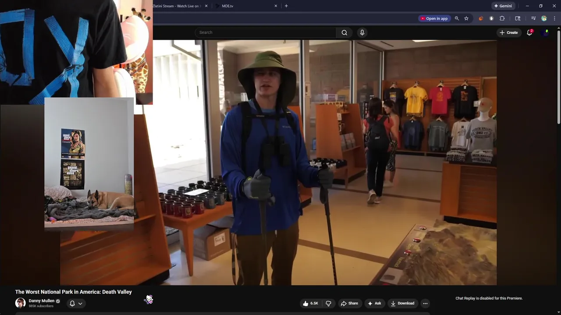Click the grey hand extension icon
This screenshot has height=315, width=561.
coord(491,18)
